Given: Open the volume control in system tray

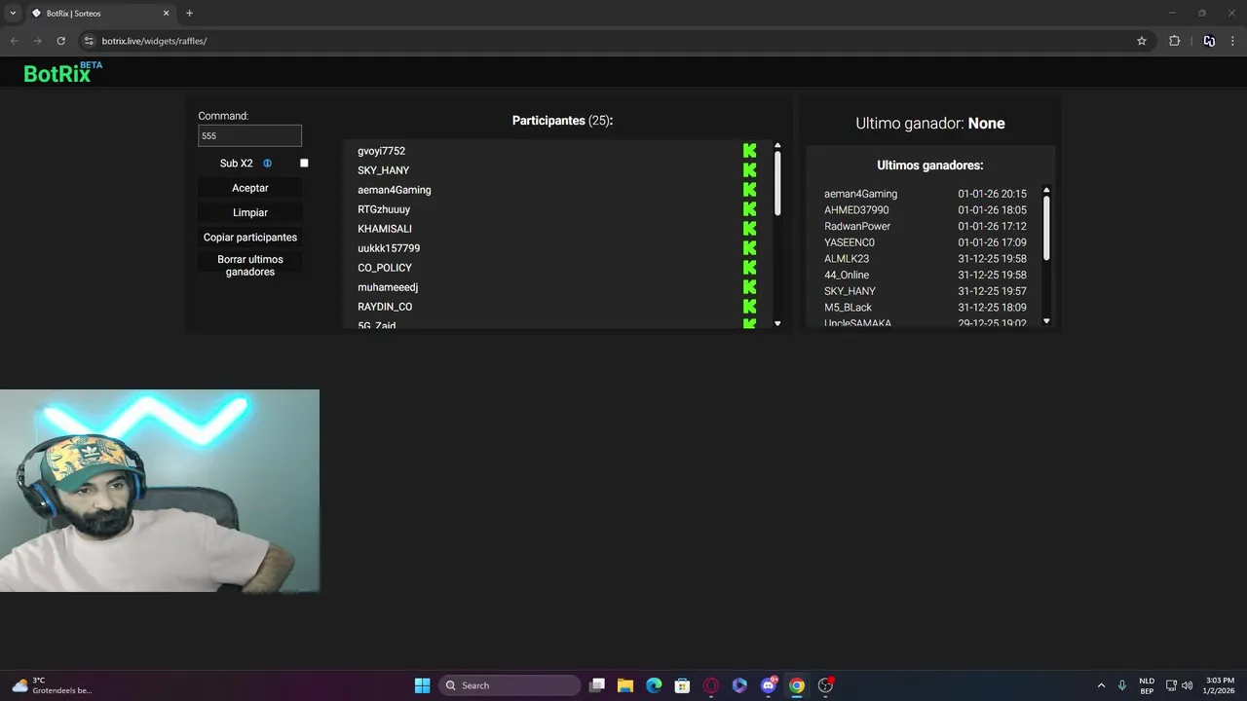Looking at the screenshot, I should click(x=1187, y=685).
